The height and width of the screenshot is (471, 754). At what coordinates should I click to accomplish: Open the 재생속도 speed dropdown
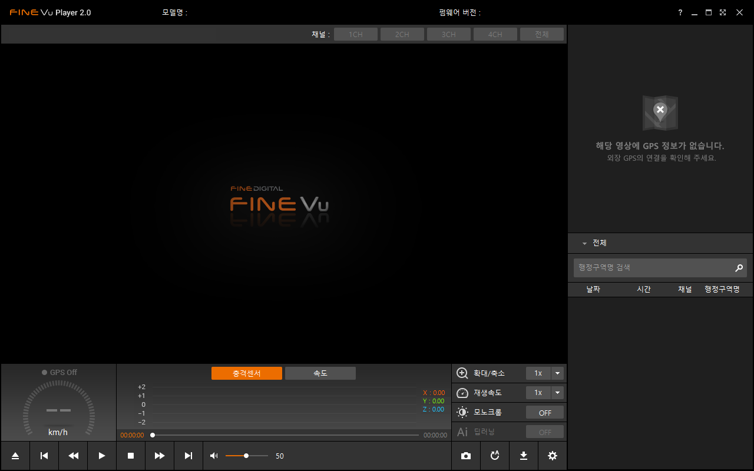click(x=557, y=393)
